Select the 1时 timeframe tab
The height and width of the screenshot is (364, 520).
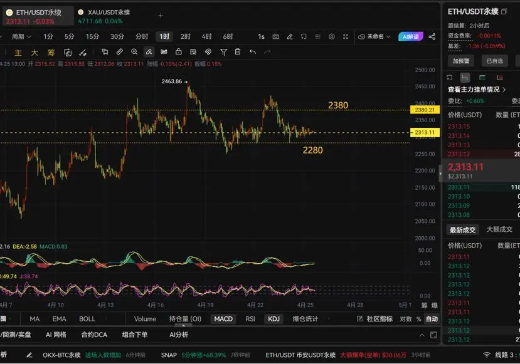[x=164, y=36]
